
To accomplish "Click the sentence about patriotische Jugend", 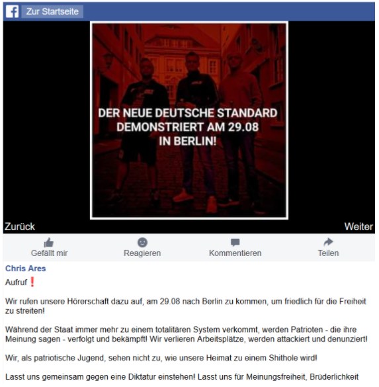I will [161, 358].
